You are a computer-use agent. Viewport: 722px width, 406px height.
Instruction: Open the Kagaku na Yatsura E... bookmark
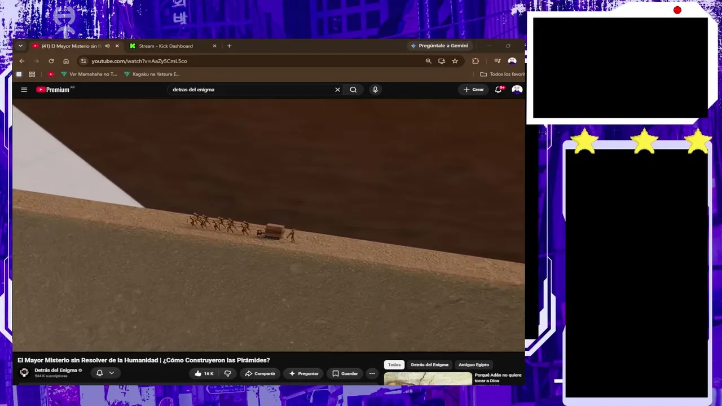pos(152,74)
